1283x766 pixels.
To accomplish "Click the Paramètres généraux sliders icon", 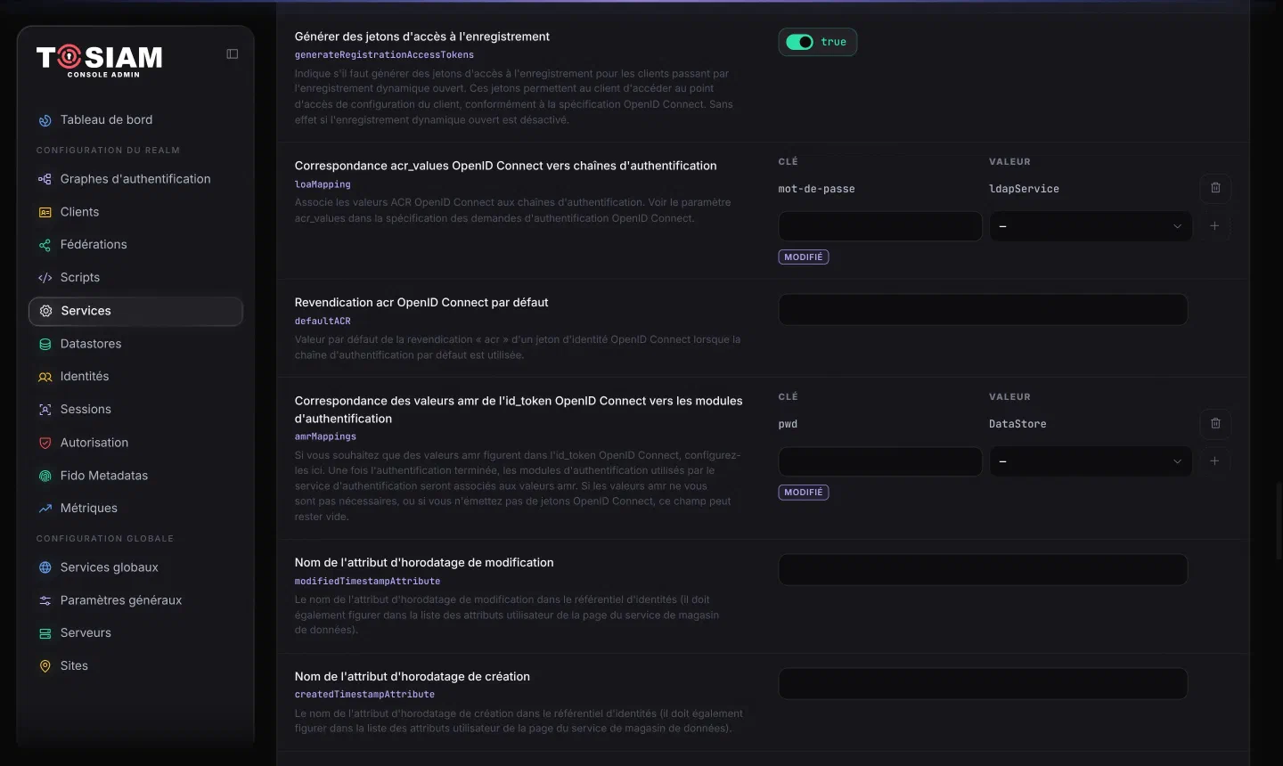I will (x=45, y=600).
